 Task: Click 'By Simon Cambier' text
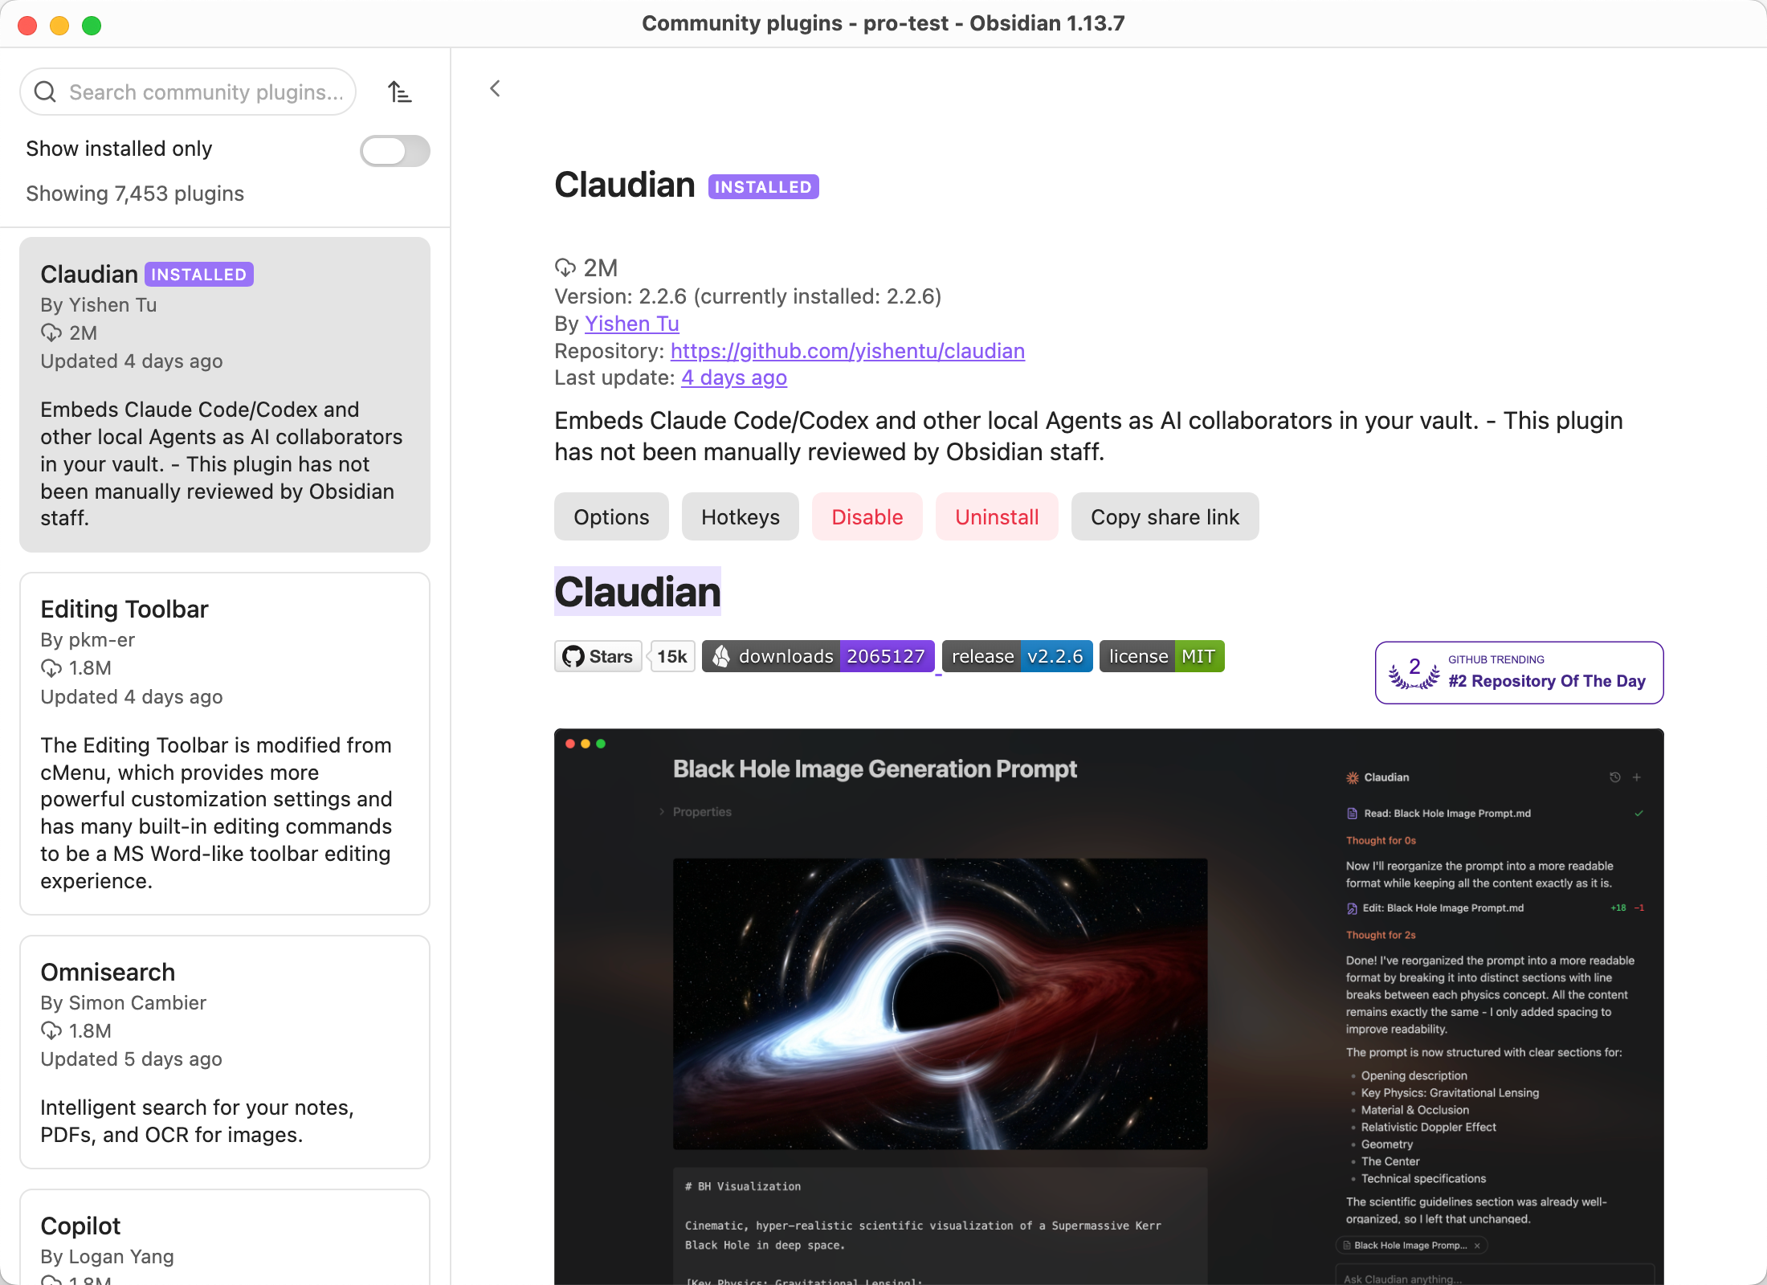(124, 1002)
